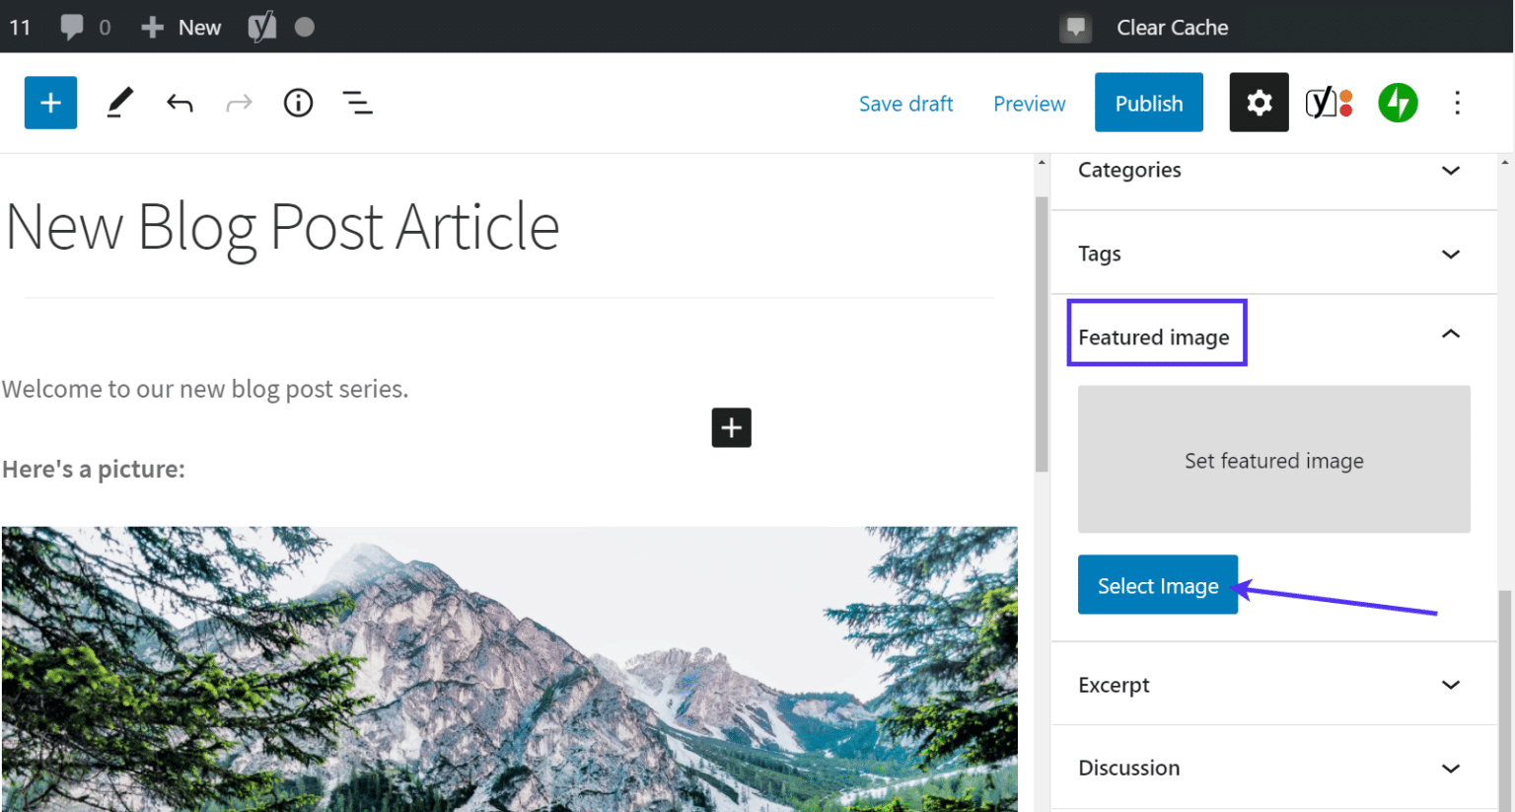This screenshot has height=812, width=1515.
Task: Open the Settings gear panel
Action: click(1259, 102)
